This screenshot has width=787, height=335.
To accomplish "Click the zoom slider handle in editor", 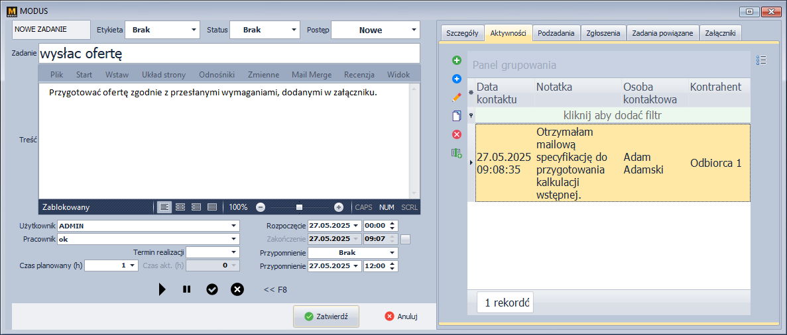I will [300, 207].
